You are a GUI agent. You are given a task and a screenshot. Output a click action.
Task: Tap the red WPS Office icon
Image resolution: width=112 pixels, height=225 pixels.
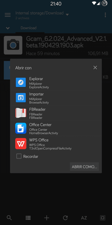[x=21, y=144]
